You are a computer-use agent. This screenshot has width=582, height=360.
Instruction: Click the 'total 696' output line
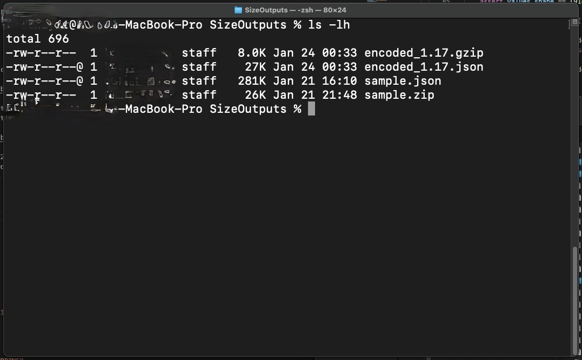tap(38, 39)
